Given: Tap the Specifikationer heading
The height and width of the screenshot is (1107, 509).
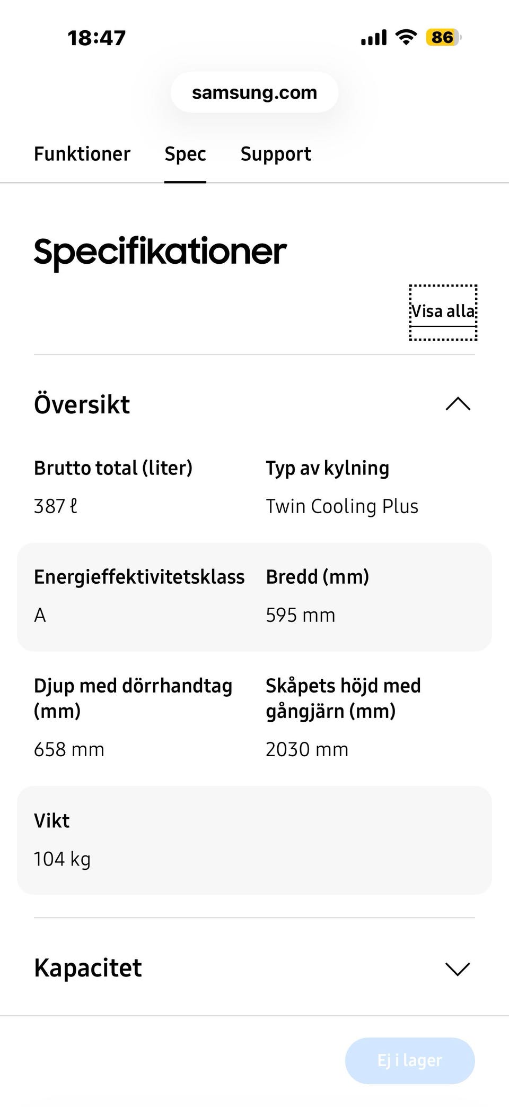Looking at the screenshot, I should [x=160, y=252].
